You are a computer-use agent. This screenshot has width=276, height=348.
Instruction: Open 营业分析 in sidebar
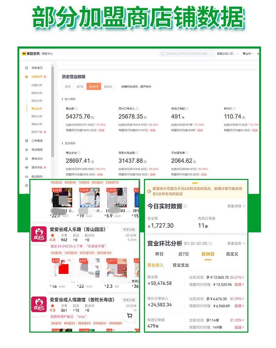point(37,108)
